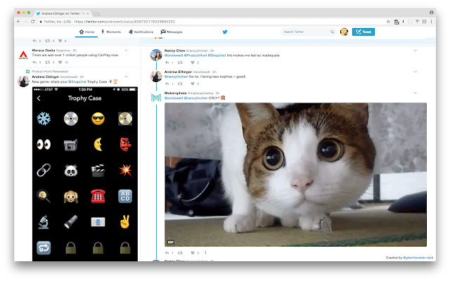The image size is (450, 281).
Task: Open the Notifications tab
Action: [141, 32]
